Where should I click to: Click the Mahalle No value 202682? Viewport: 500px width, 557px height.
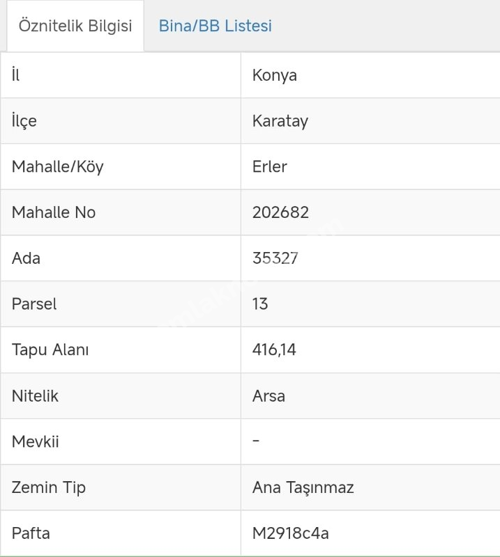point(281,212)
